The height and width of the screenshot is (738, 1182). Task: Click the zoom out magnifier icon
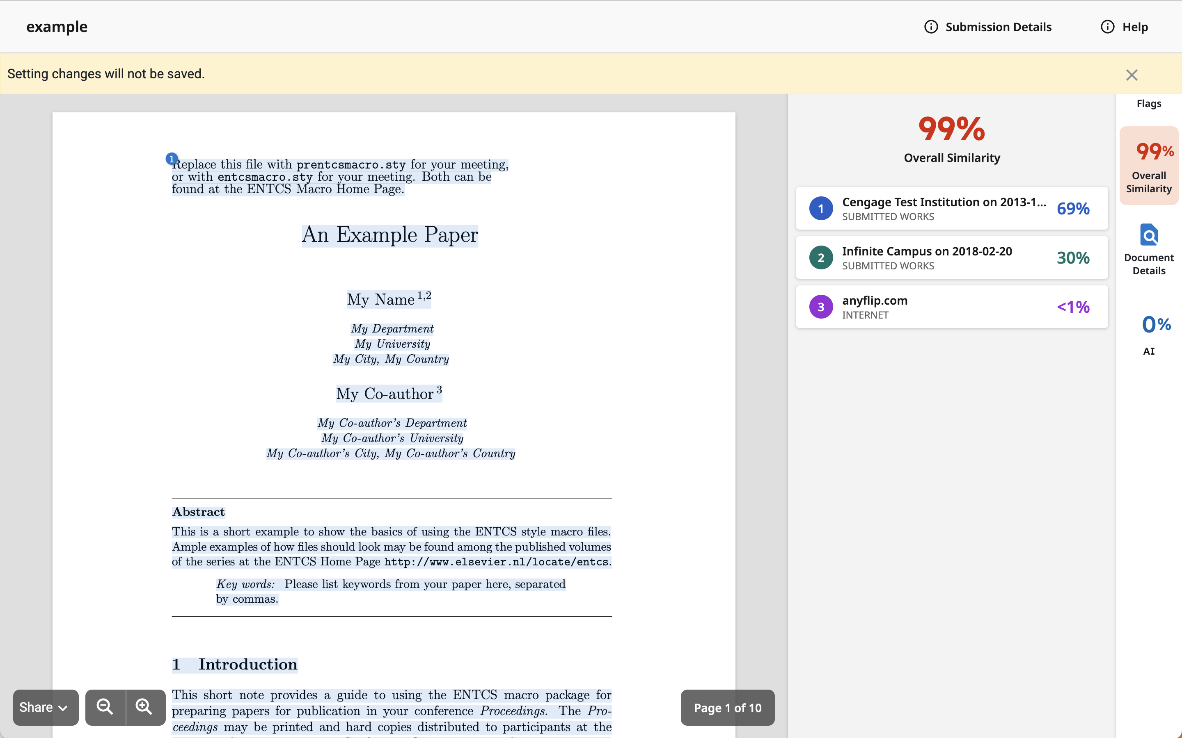pyautogui.click(x=105, y=707)
